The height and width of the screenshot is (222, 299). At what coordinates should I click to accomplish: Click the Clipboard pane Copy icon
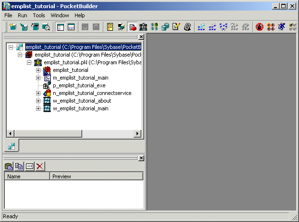pyautogui.click(x=19, y=166)
